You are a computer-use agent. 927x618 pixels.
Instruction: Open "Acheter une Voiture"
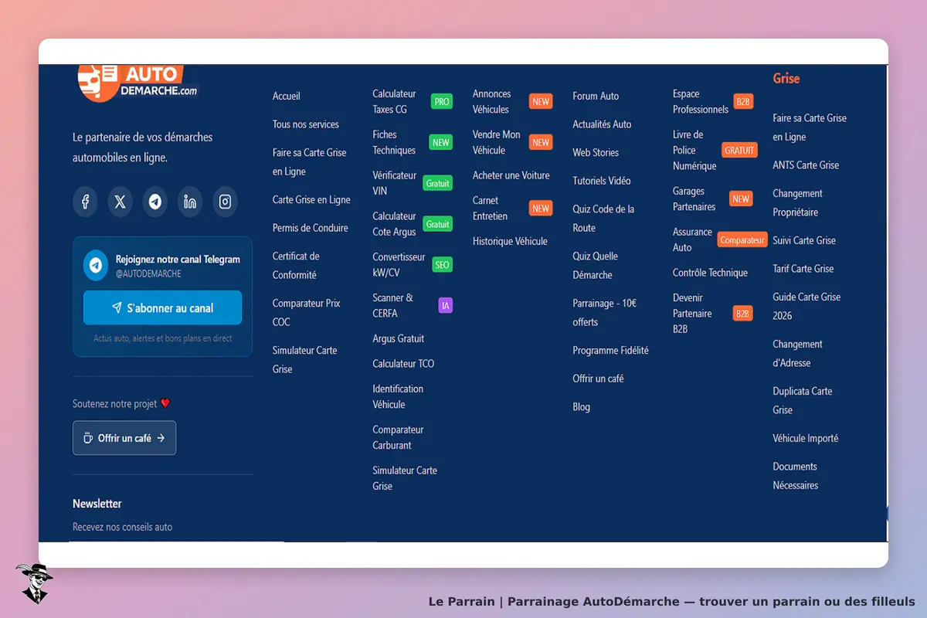pos(511,175)
